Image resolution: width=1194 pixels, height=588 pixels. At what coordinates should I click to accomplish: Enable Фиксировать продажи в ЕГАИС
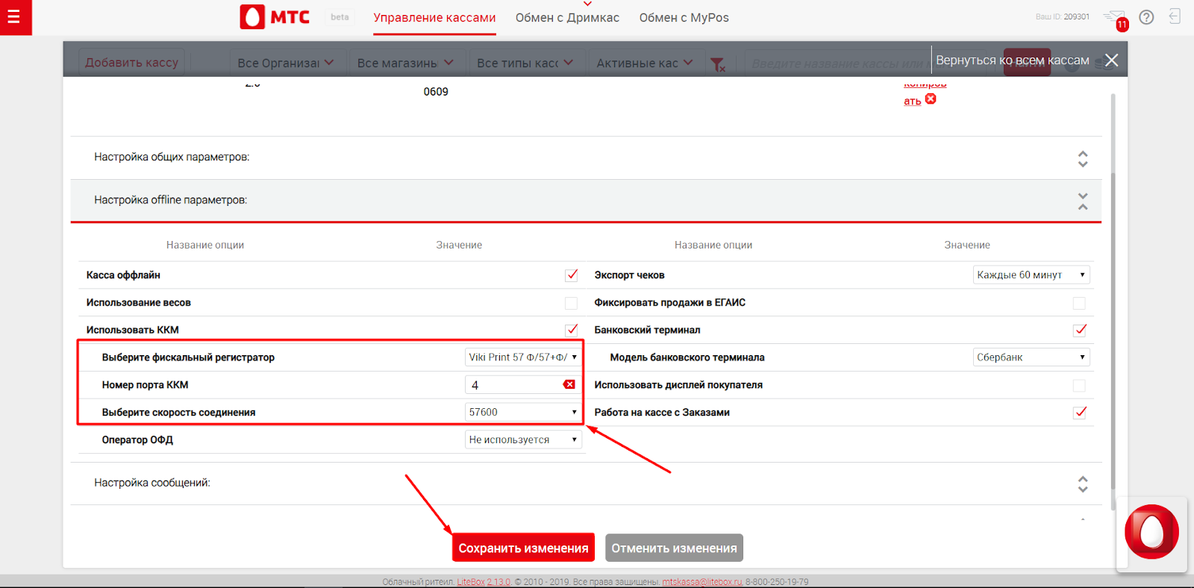pos(1079,303)
